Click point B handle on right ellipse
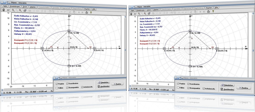255x112 pixels. point(217,49)
